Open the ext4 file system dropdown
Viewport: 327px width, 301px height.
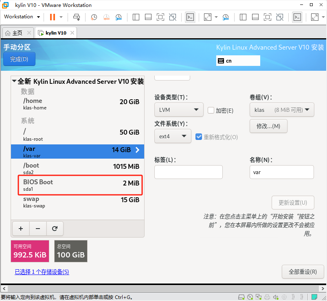point(173,136)
